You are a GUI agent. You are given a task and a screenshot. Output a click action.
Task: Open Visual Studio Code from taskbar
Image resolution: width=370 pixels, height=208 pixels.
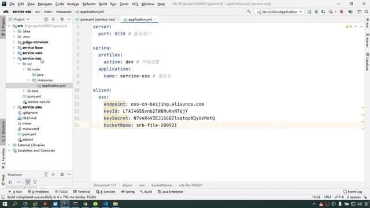pos(105,204)
